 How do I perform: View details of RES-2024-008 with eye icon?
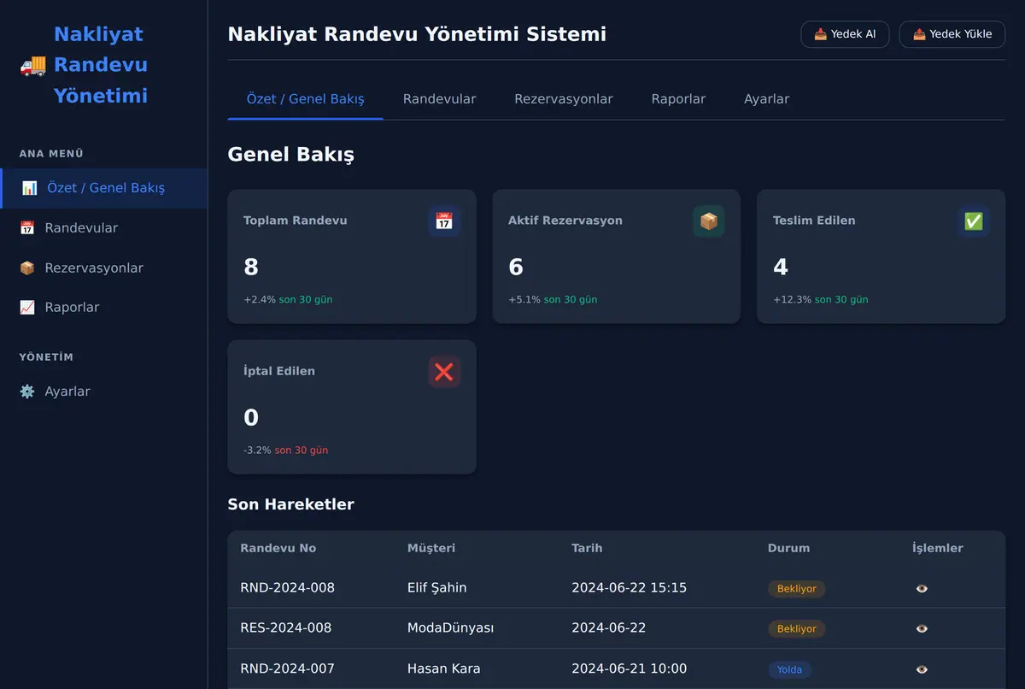(922, 628)
